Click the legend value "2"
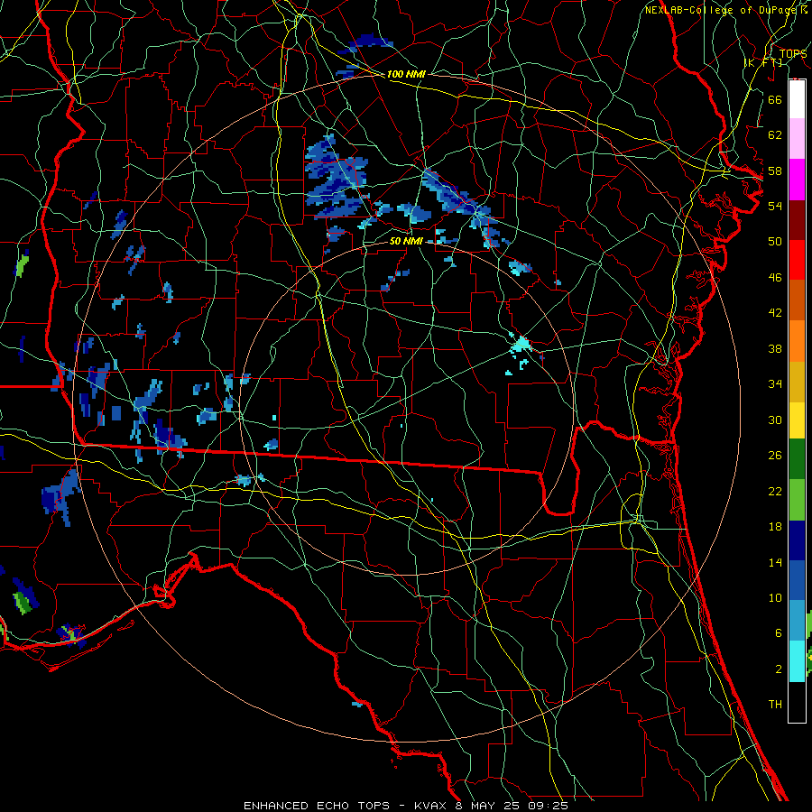Image resolution: width=812 pixels, height=812 pixels. click(x=778, y=669)
